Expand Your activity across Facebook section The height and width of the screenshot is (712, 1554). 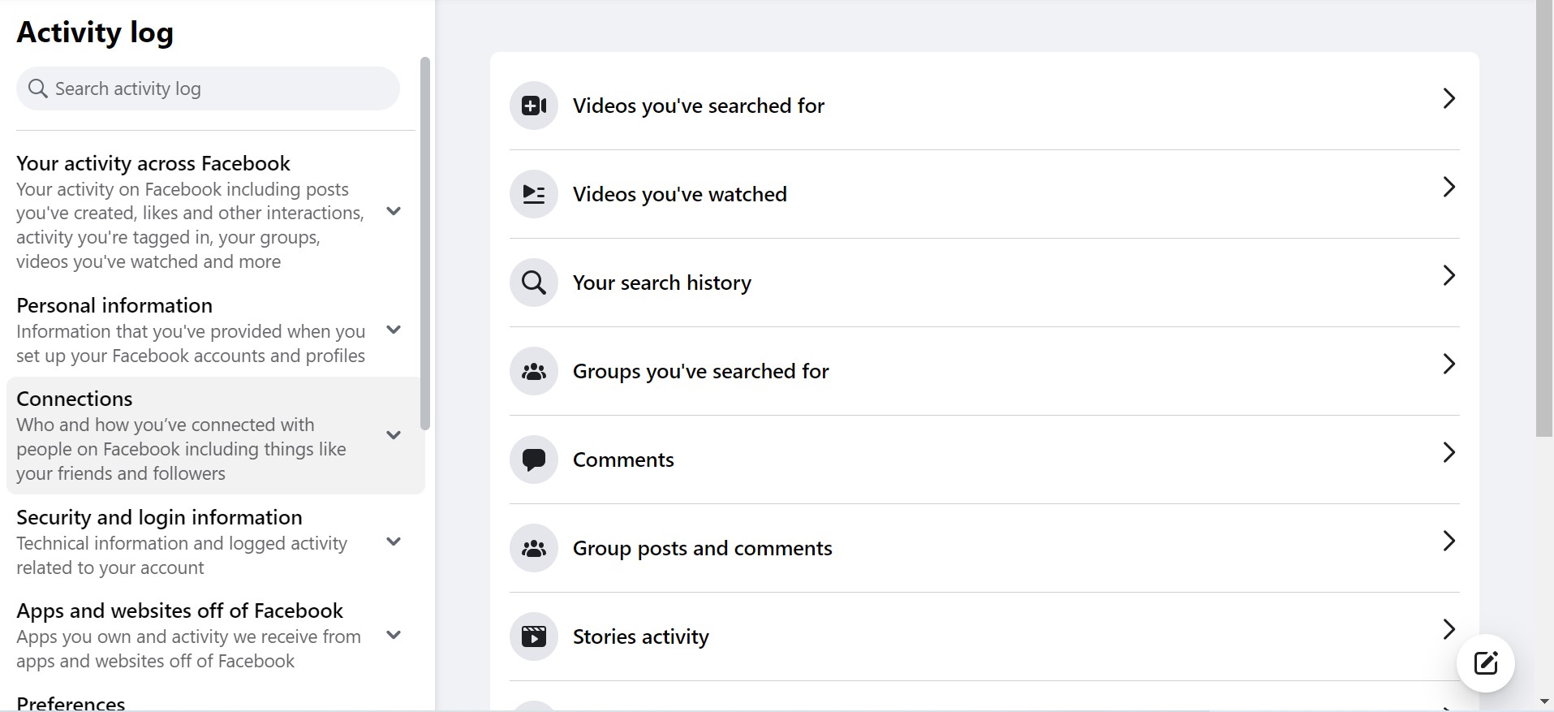click(394, 212)
